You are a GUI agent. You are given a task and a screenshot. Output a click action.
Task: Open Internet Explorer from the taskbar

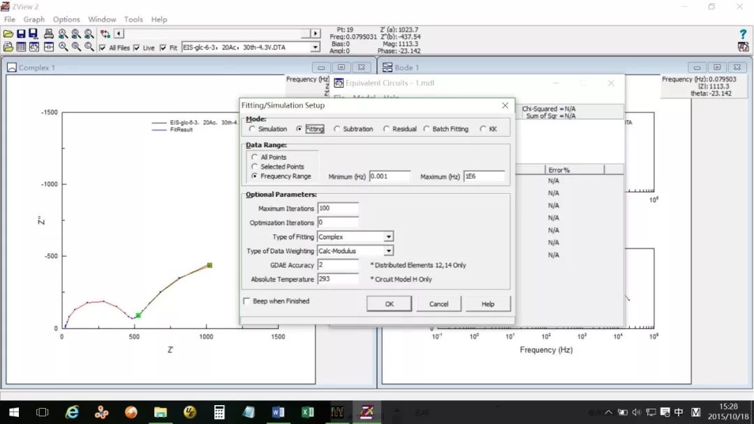click(72, 412)
